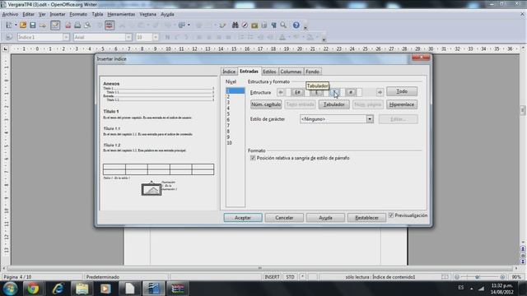527x296 pixels.
Task: Open the Estilo de carácter dropdown
Action: 370,119
